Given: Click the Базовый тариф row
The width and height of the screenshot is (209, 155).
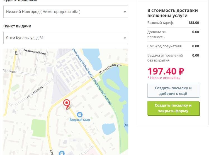Looking at the screenshot, I should tap(173, 23).
